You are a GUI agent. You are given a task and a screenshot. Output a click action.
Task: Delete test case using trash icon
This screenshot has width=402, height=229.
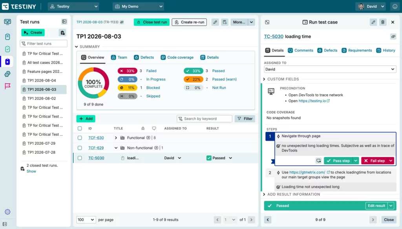383,22
